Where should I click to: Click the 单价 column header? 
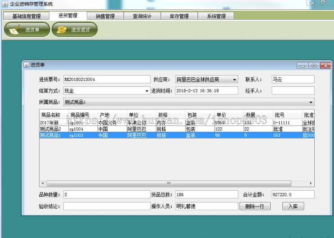coord(229,115)
